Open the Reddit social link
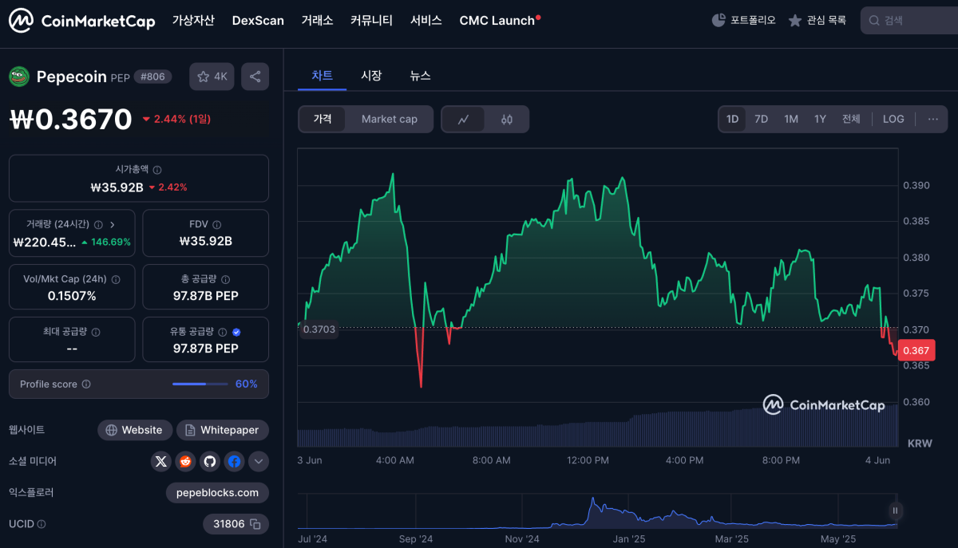The height and width of the screenshot is (548, 958). tap(186, 461)
